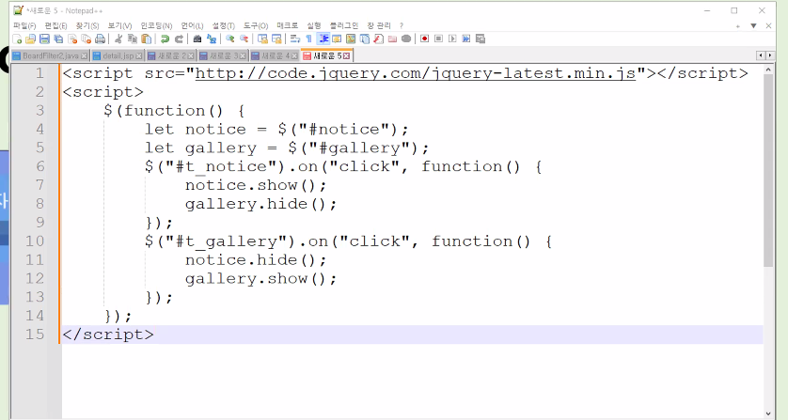The image size is (788, 420).
Task: Close the detail.jsp tab
Action: [139, 55]
